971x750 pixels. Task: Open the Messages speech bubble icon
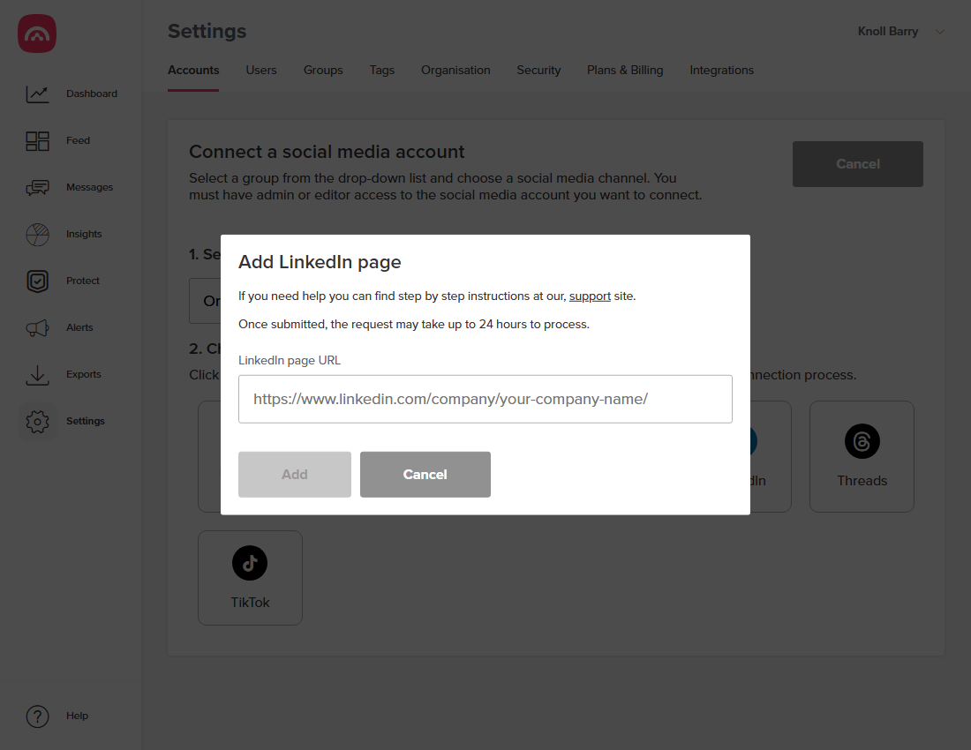37,187
